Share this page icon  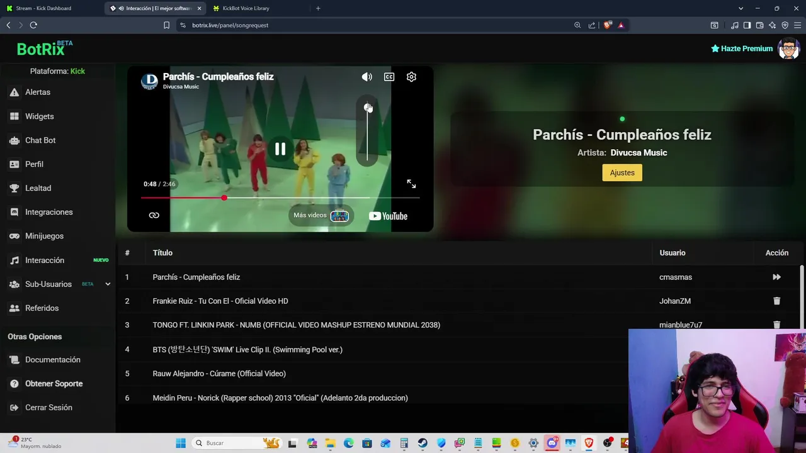[x=592, y=25]
